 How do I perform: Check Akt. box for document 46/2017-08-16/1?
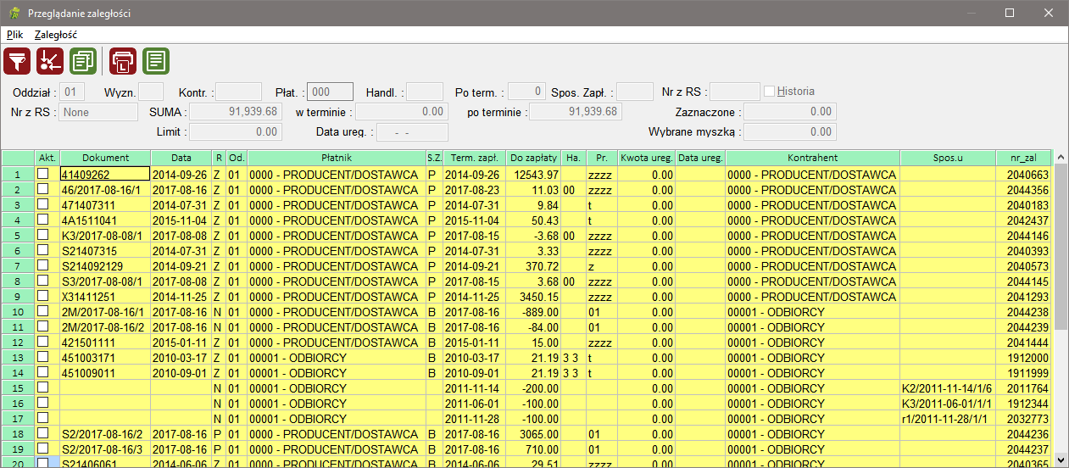click(x=43, y=189)
